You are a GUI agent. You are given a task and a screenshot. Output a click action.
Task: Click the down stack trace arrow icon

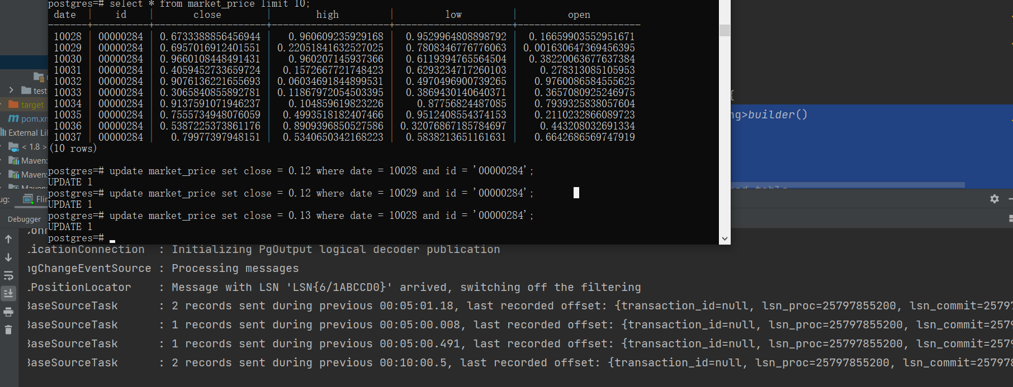[8, 257]
